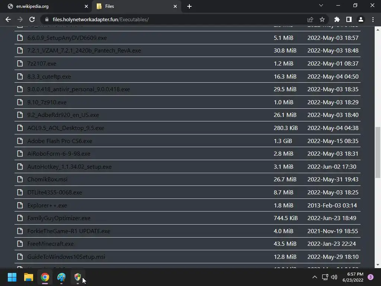Select date 2021-Nov-19 18:55
381x286 pixels.
coord(333,231)
